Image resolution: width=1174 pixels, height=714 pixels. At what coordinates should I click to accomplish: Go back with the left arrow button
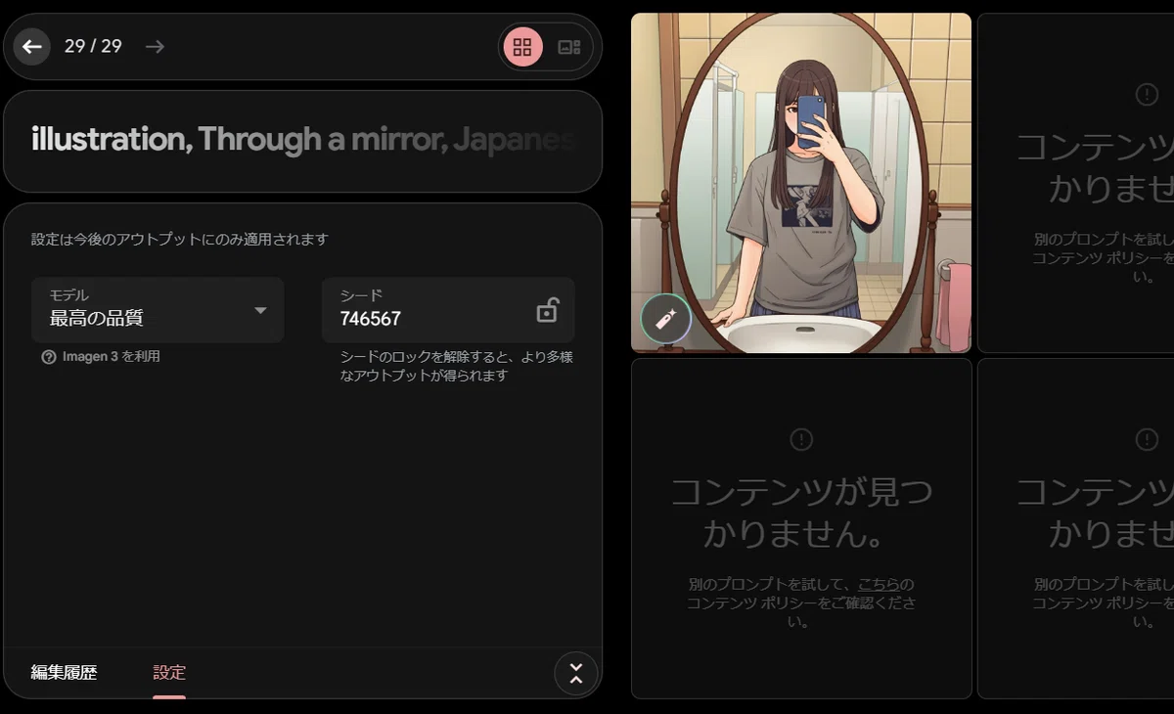[x=32, y=46]
